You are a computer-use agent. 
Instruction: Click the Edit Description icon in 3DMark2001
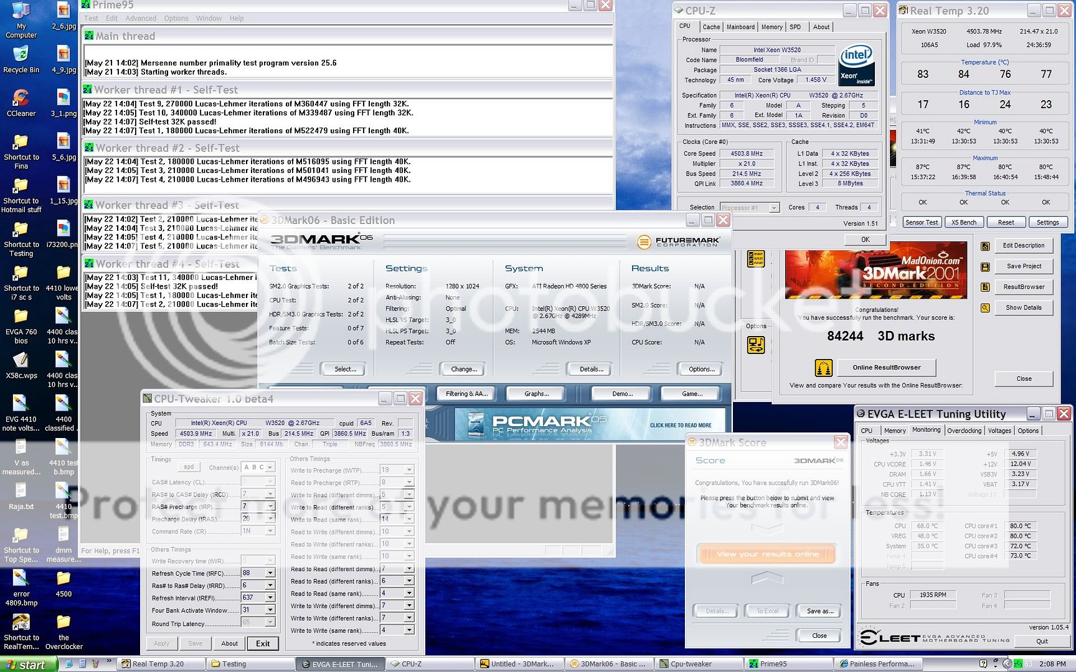[985, 246]
